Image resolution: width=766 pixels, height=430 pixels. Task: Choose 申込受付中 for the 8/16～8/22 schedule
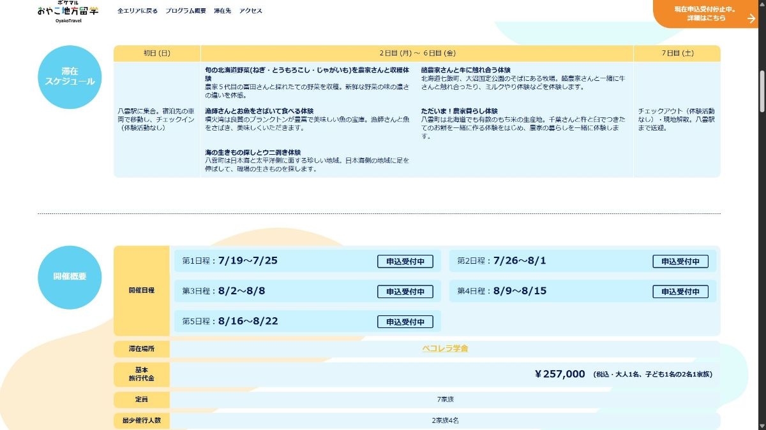(x=405, y=322)
